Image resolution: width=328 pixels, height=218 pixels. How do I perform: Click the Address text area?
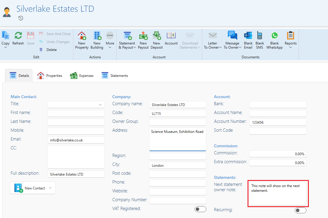pyautogui.click(x=178, y=139)
